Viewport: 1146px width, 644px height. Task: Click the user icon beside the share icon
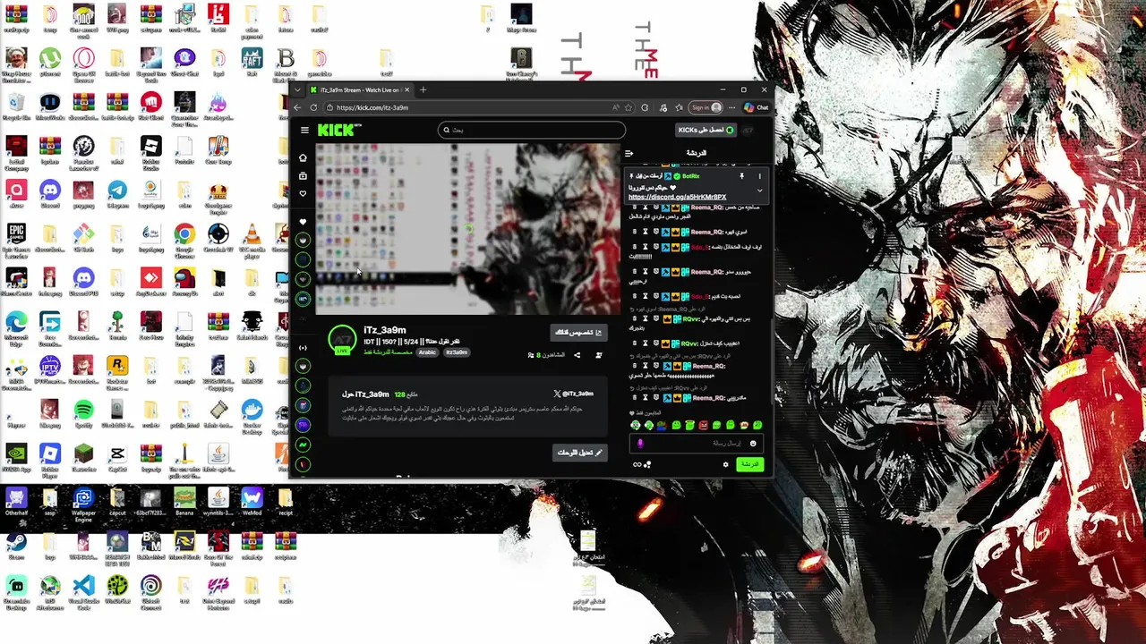(x=598, y=355)
